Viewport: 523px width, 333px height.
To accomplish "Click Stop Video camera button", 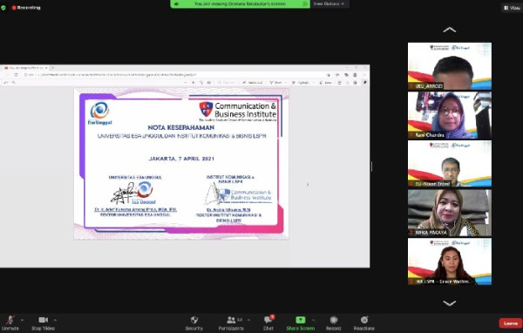I will pyautogui.click(x=43, y=323).
